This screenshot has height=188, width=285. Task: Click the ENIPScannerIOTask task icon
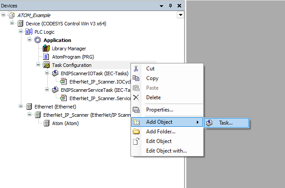tap(55, 73)
